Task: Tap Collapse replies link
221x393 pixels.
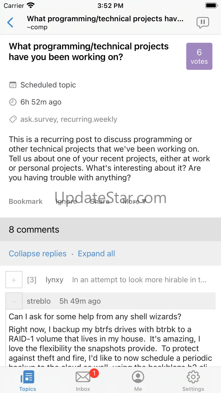Action: pos(37,254)
